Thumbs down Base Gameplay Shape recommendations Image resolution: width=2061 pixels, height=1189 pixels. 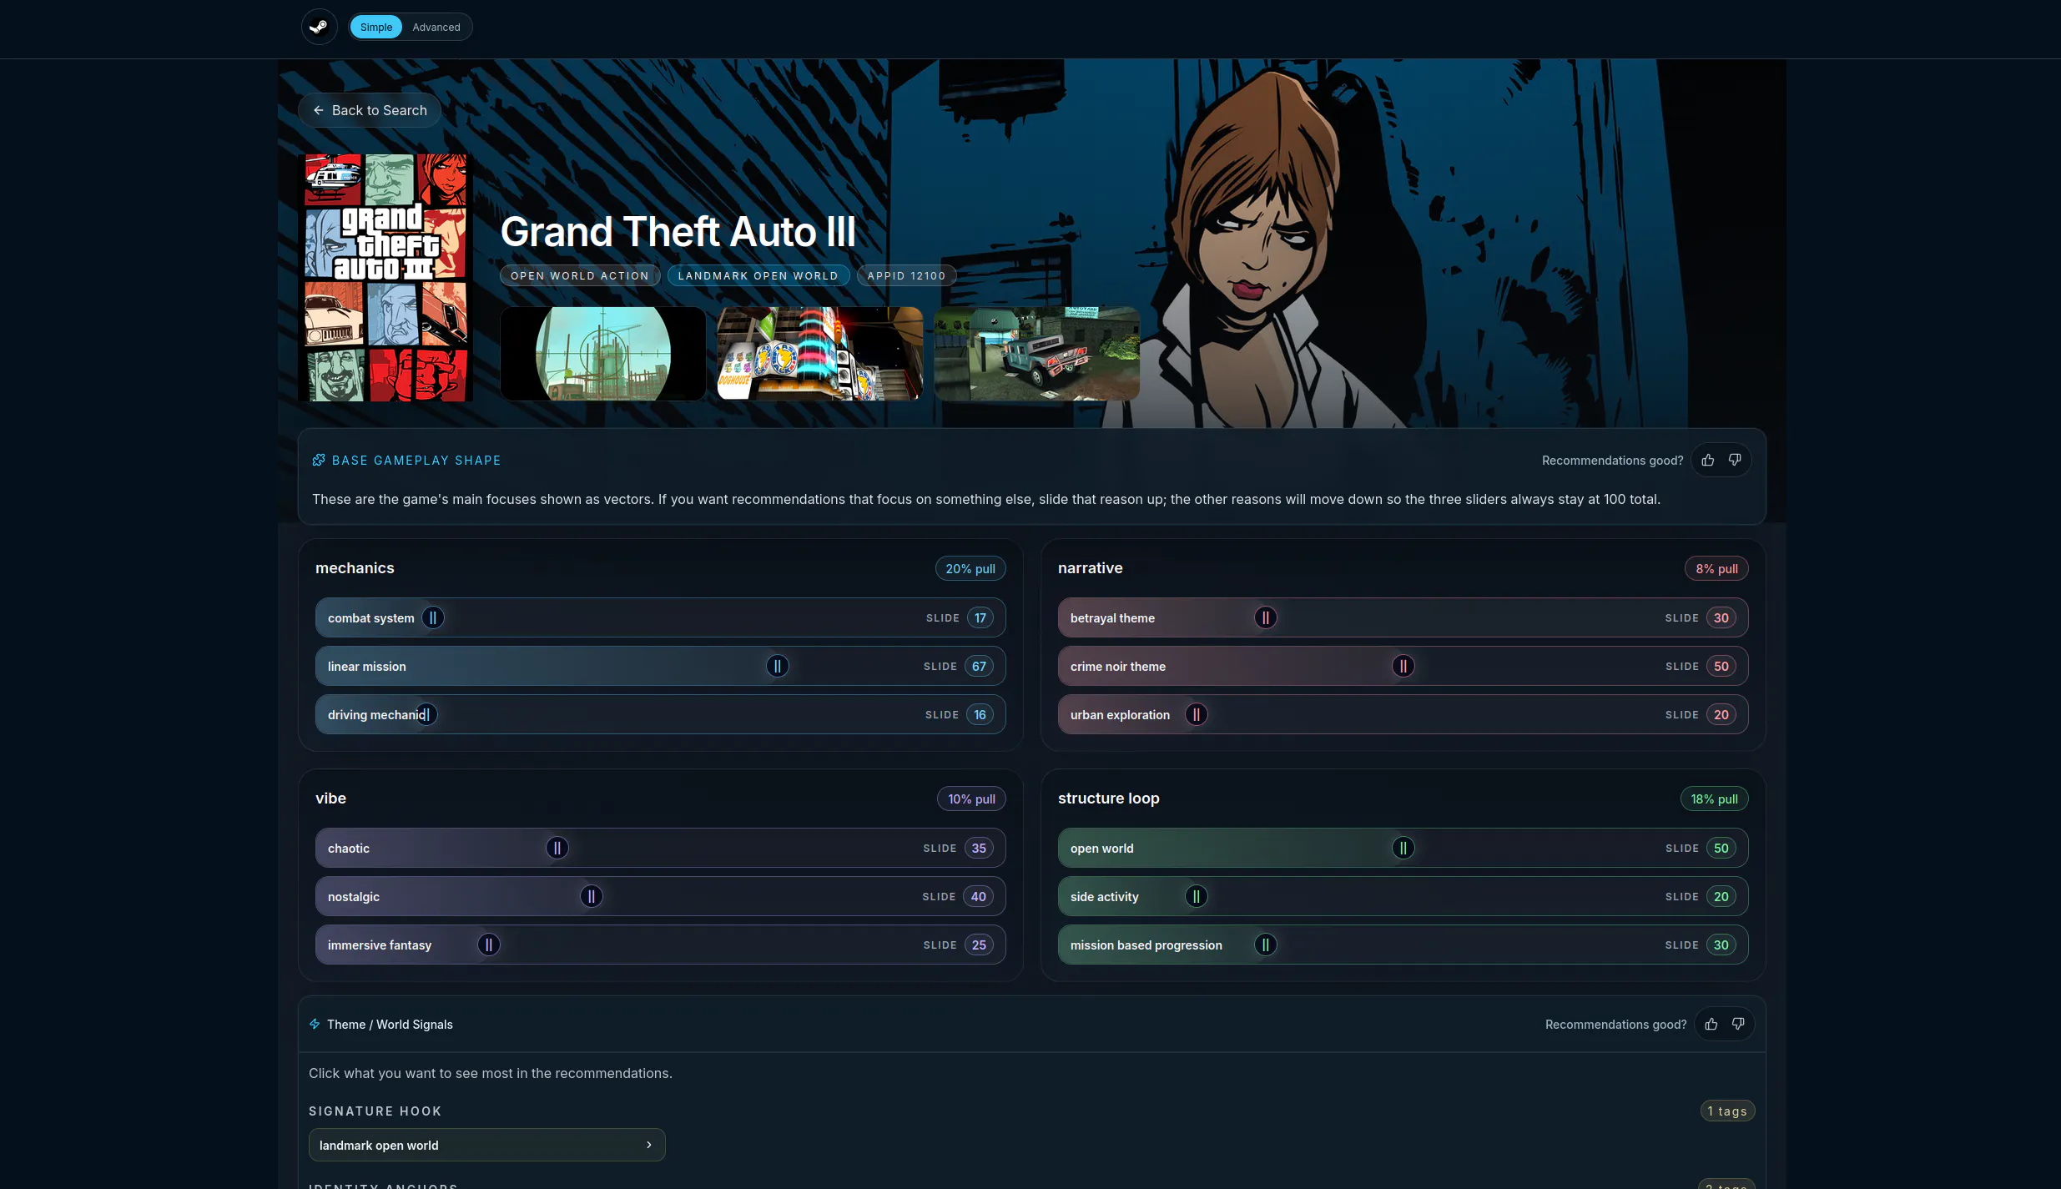click(x=1735, y=460)
